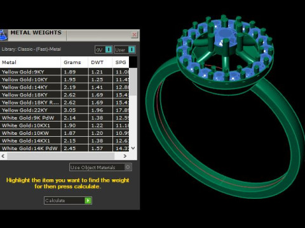Toggle the User library switch
Image resolution: width=305 pixels, height=228 pixels.
coord(125,50)
